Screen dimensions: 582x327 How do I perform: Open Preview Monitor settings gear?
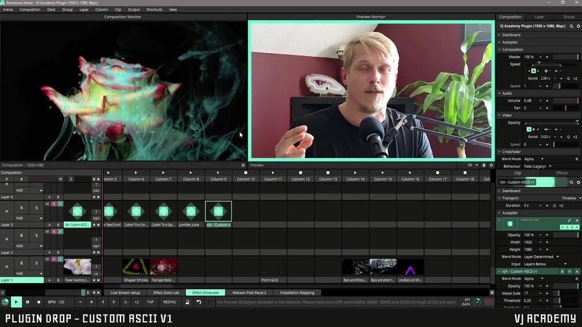491,166
